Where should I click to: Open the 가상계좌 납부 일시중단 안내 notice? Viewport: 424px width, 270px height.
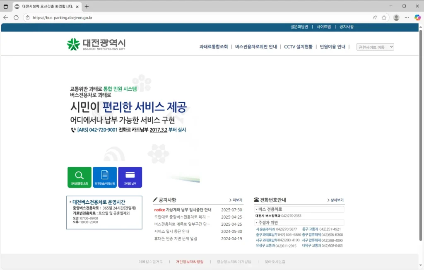pos(188,210)
